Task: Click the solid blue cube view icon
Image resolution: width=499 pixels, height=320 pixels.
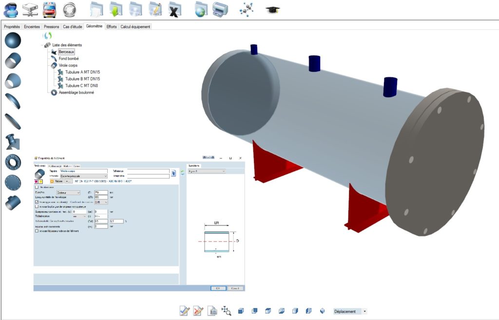Action: (x=241, y=311)
